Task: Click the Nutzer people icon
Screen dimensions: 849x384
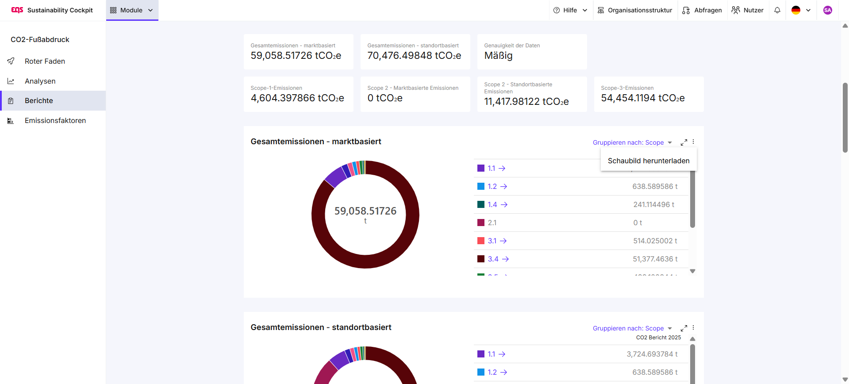Action: (736, 10)
